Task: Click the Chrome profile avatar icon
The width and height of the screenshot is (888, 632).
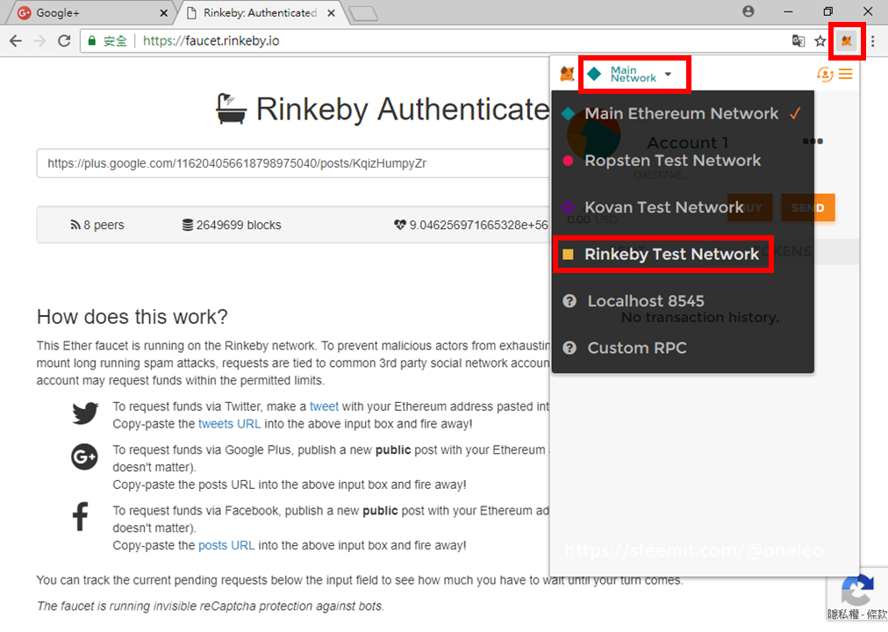Action: 748,11
